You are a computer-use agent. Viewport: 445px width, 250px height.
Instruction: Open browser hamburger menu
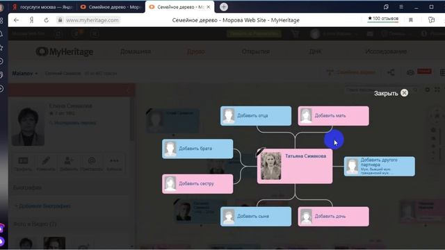click(401, 7)
